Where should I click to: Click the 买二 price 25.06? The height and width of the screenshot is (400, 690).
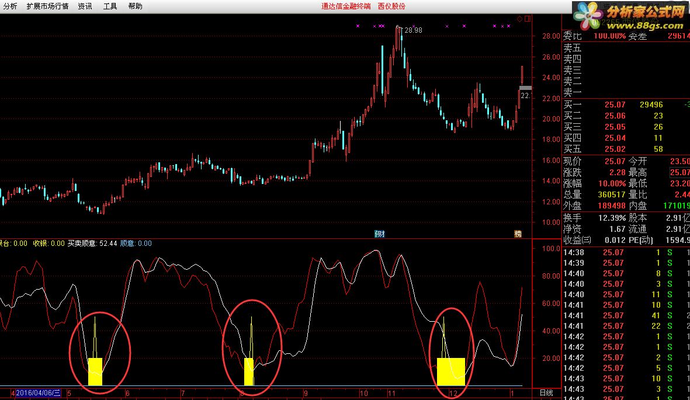[x=615, y=116]
